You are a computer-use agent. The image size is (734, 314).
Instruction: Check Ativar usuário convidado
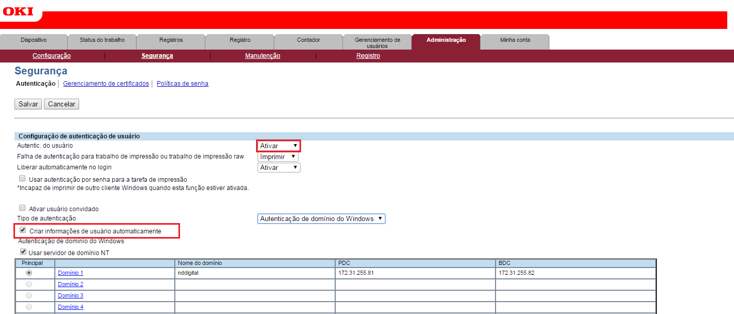[22, 208]
